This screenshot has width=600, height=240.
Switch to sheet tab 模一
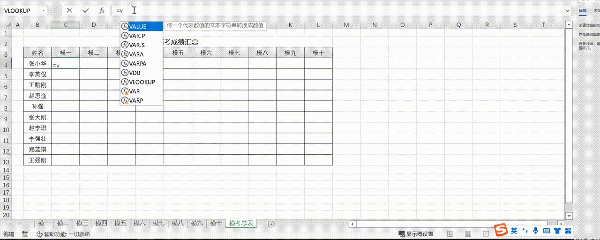point(44,224)
